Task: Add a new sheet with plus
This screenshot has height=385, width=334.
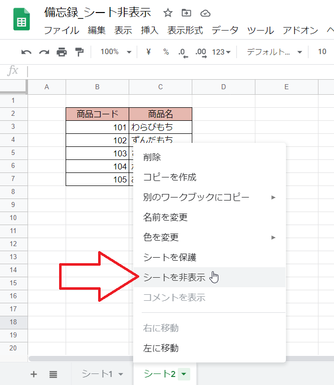Action: (x=34, y=374)
